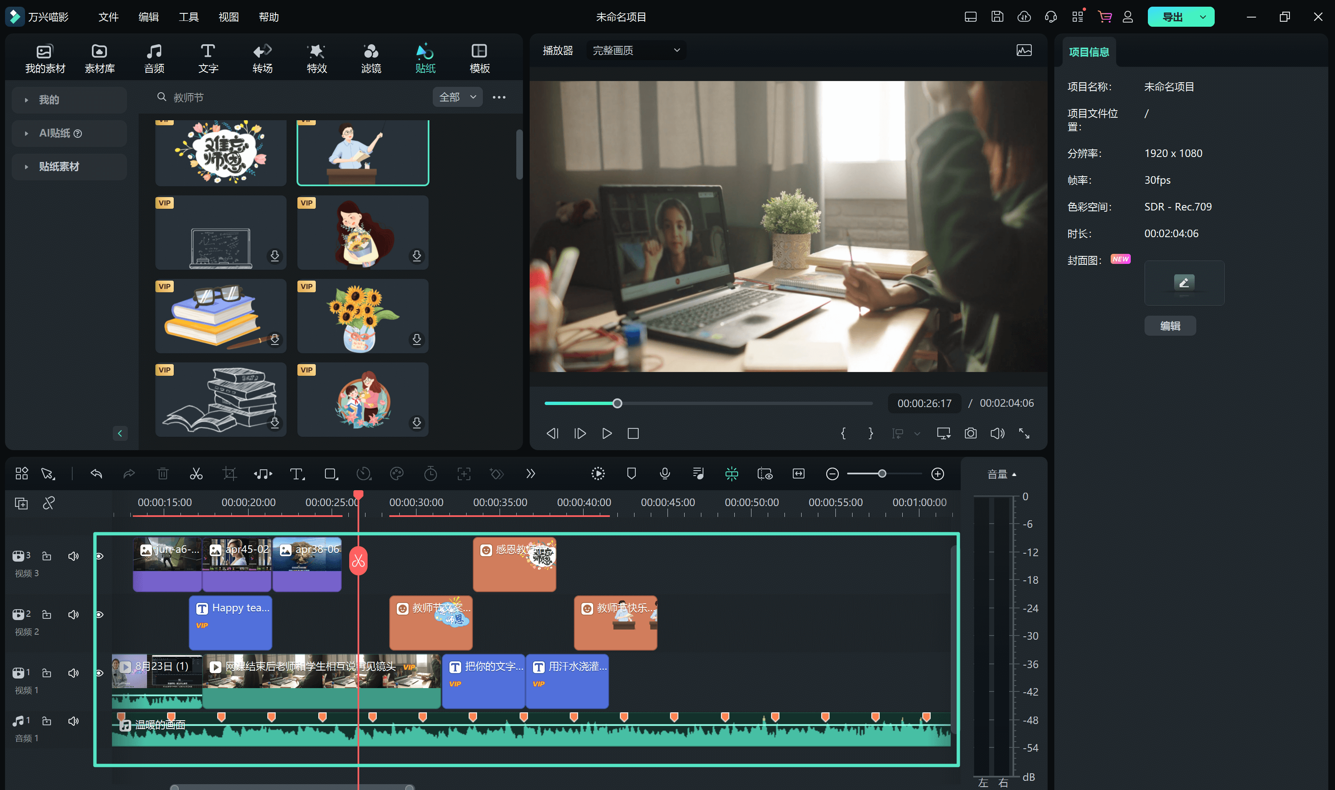Take a snapshot with the camera icon
Screen dimensions: 1335x790
point(970,433)
